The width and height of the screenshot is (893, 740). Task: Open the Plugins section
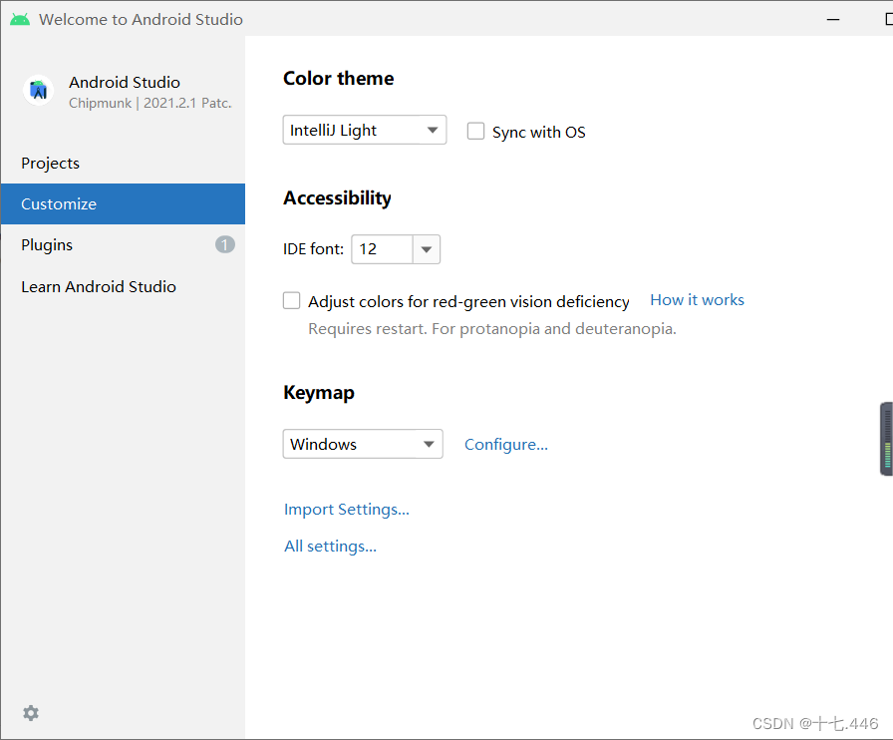(x=46, y=244)
